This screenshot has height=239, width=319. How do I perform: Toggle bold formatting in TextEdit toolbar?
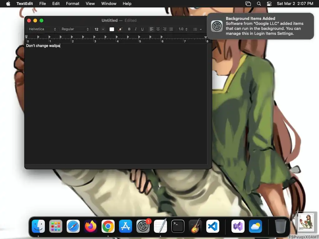129,29
